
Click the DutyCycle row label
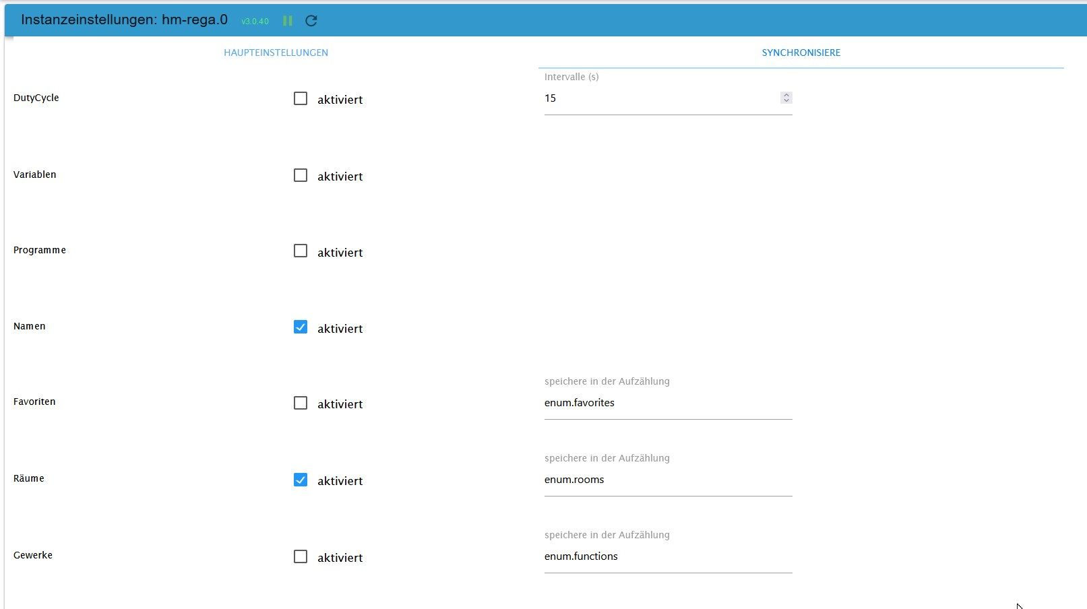pos(36,98)
